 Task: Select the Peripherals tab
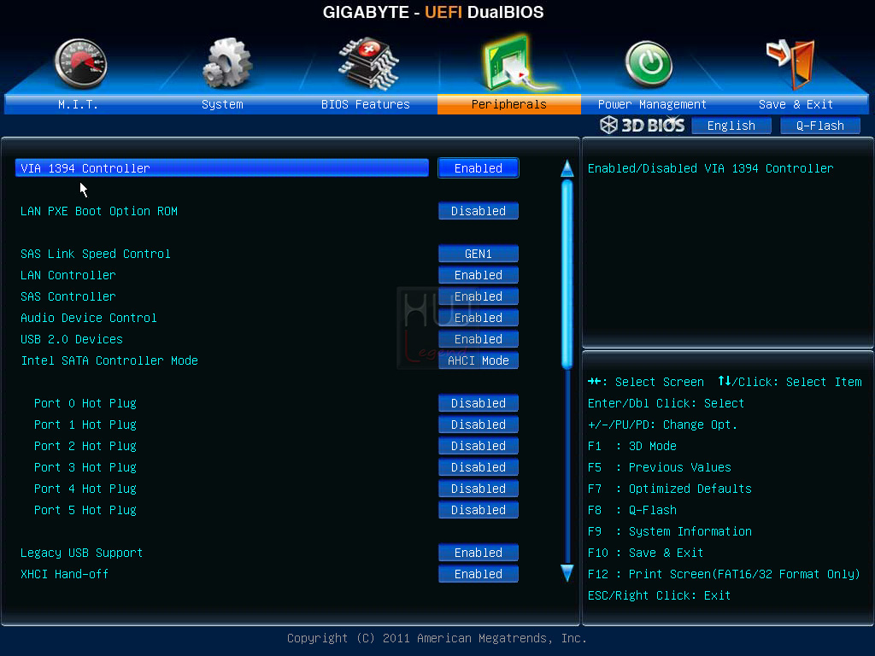click(x=509, y=104)
